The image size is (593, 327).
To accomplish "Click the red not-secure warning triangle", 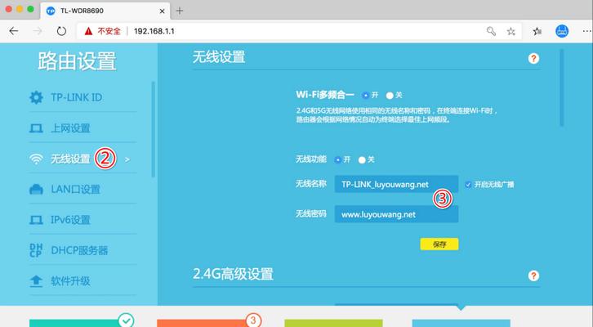I will coord(88,31).
